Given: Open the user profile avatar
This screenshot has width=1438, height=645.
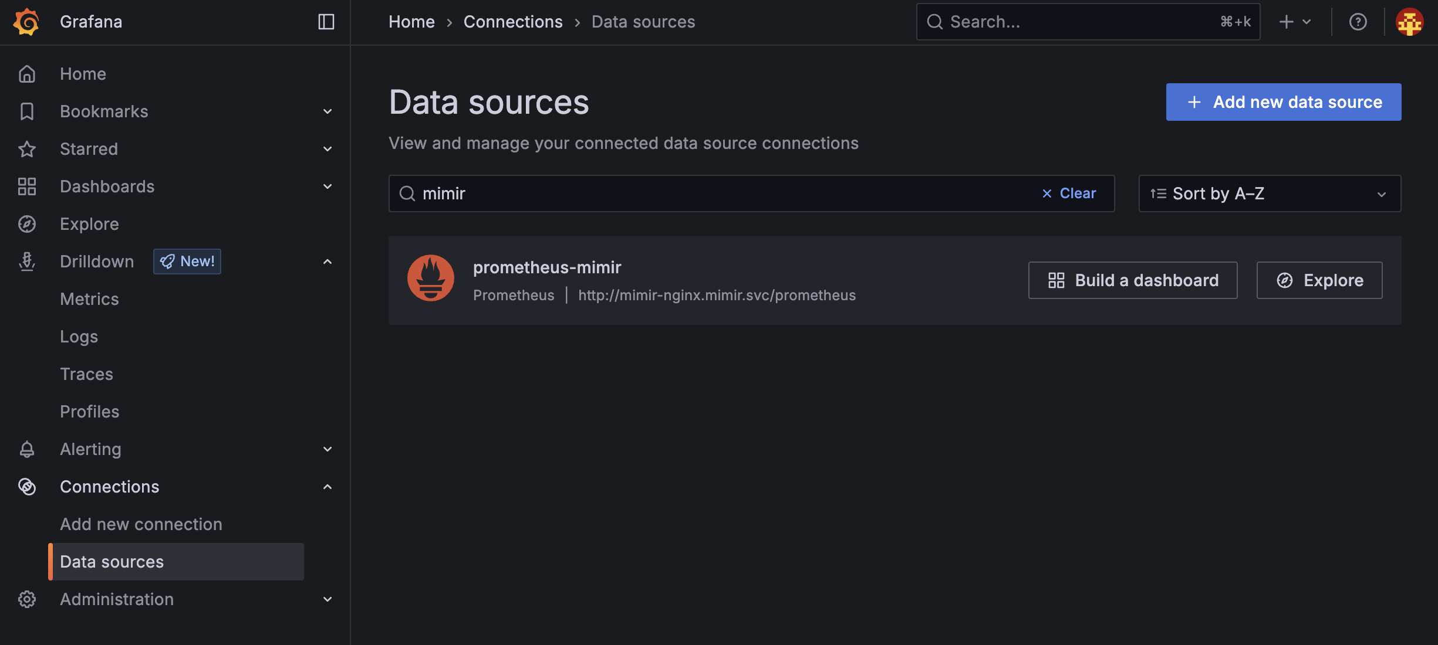Looking at the screenshot, I should click(x=1410, y=22).
